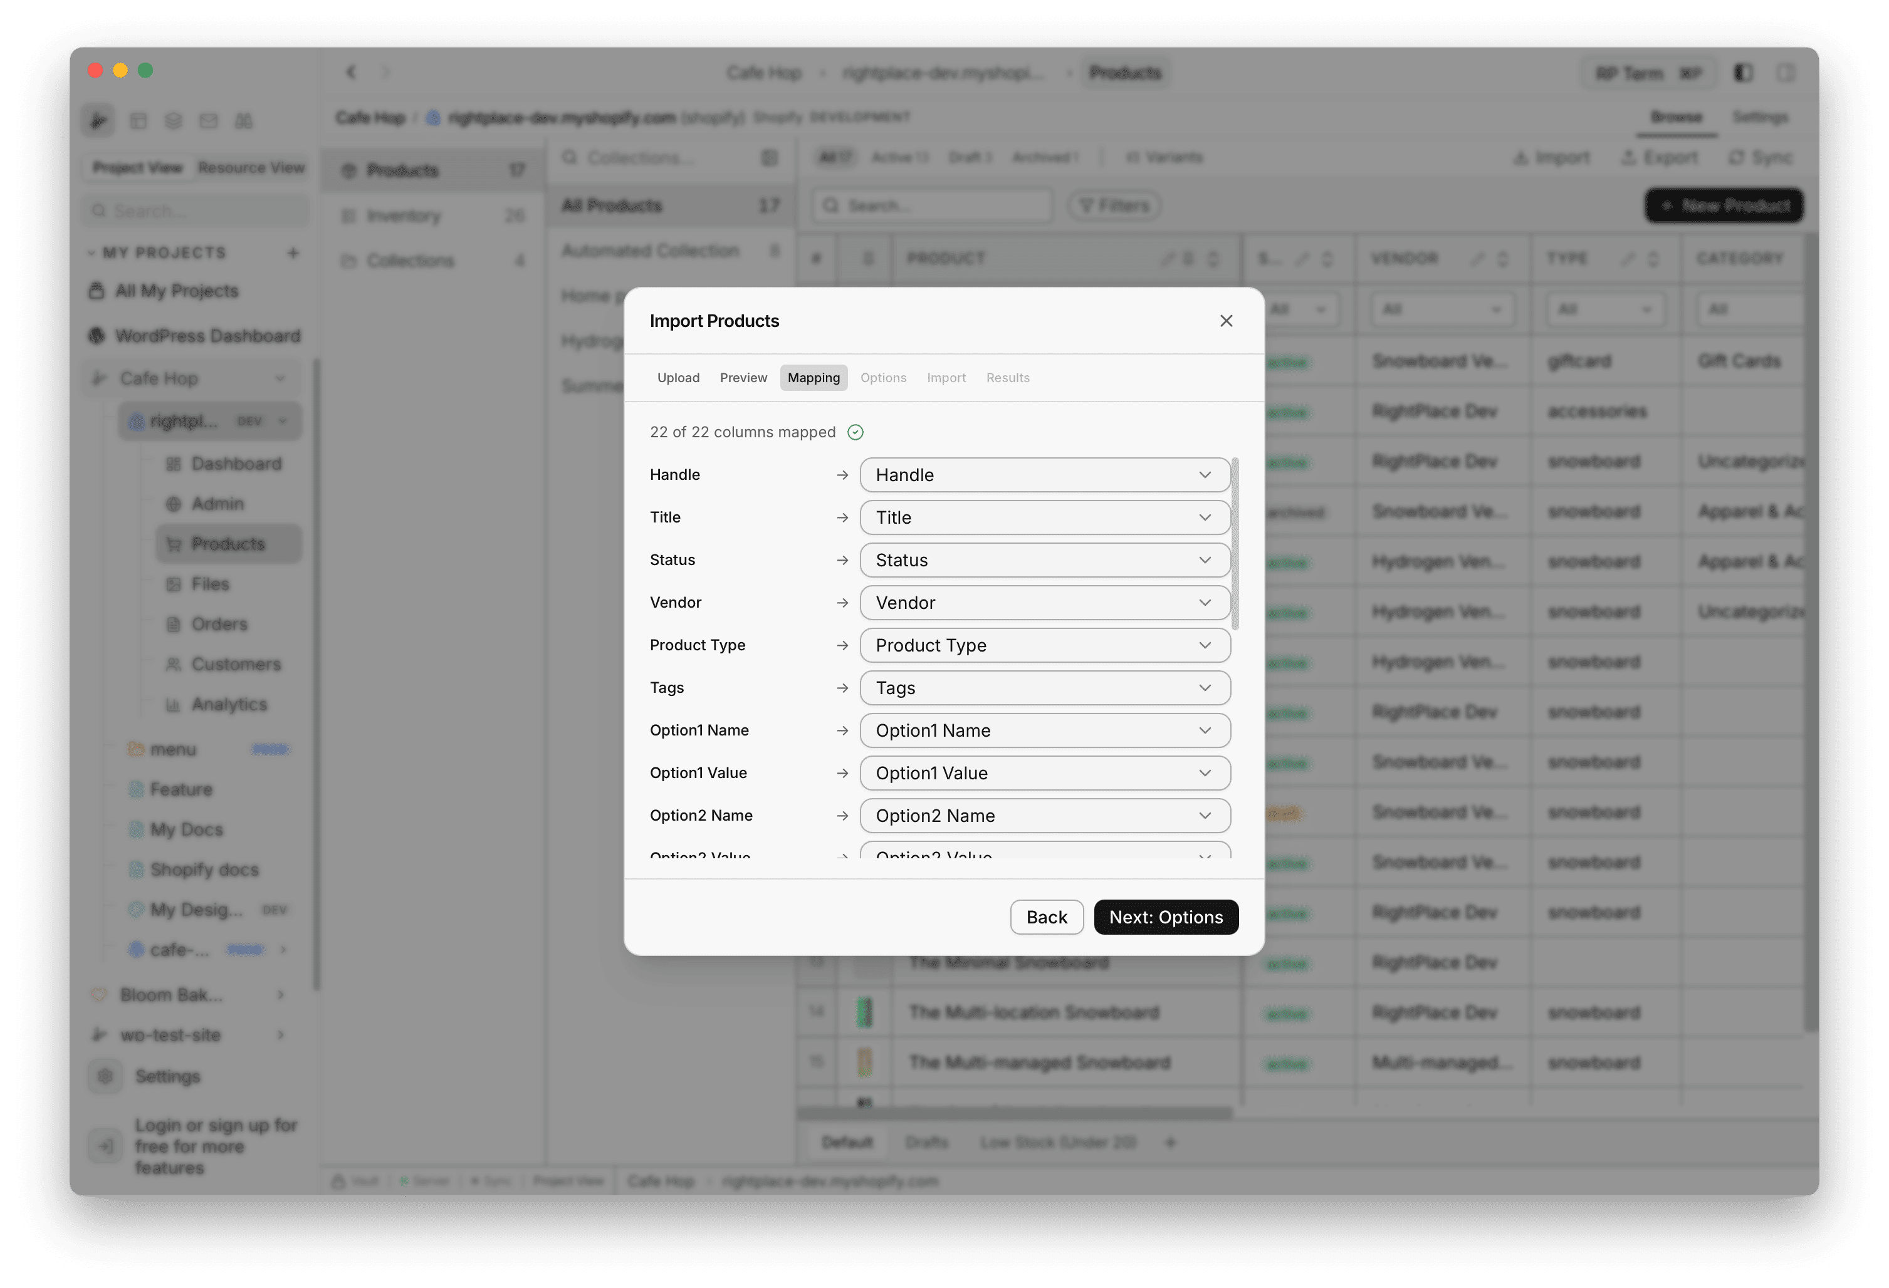Screen dimensions: 1889x1288
Task: Click the binoculars icon in the top-left toolbar
Action: pyautogui.click(x=244, y=120)
